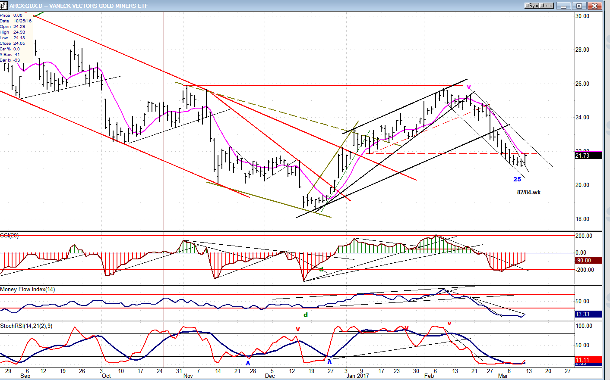Image resolution: width=610 pixels, height=380 pixels.
Task: Click the dark red -90.80 CCI value tag
Action: tap(588, 260)
